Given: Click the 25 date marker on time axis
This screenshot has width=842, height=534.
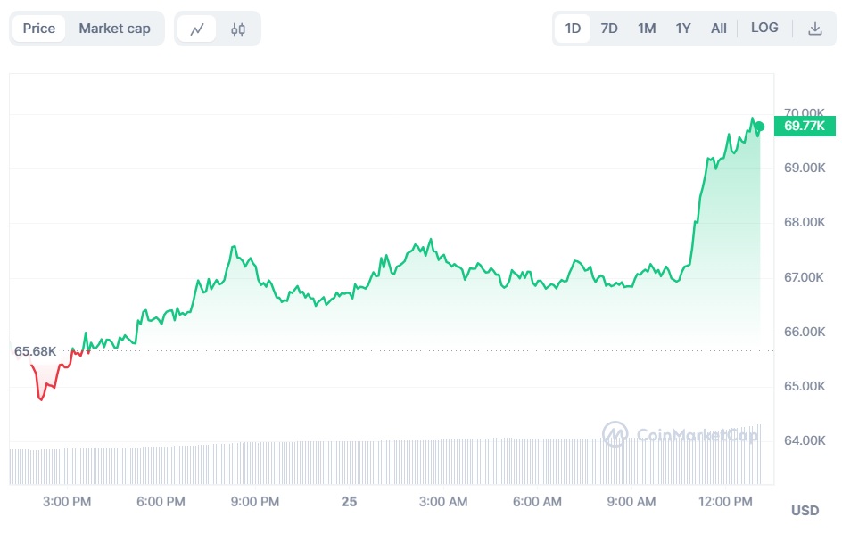Looking at the screenshot, I should pyautogui.click(x=349, y=502).
